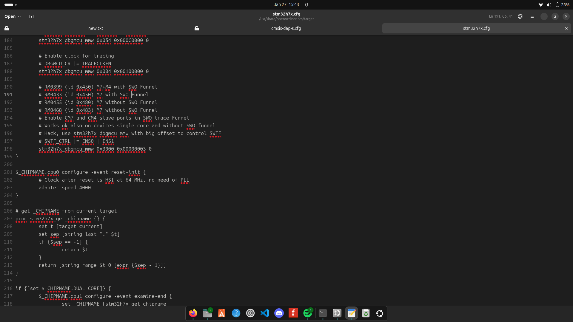Open Visual Studio Code from dock
This screenshot has height=322, width=573.
point(265,313)
